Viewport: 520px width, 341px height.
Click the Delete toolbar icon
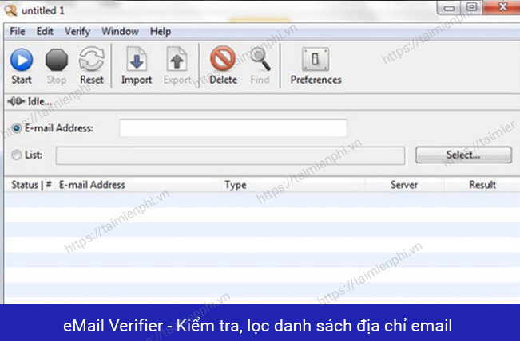pos(223,58)
